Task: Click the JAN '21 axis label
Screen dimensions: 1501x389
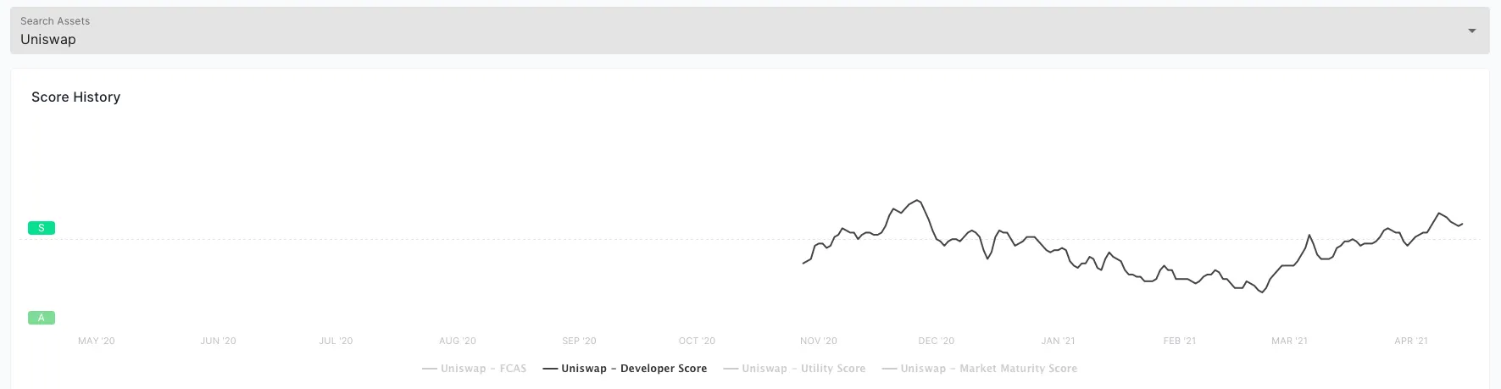Action: coord(1058,341)
